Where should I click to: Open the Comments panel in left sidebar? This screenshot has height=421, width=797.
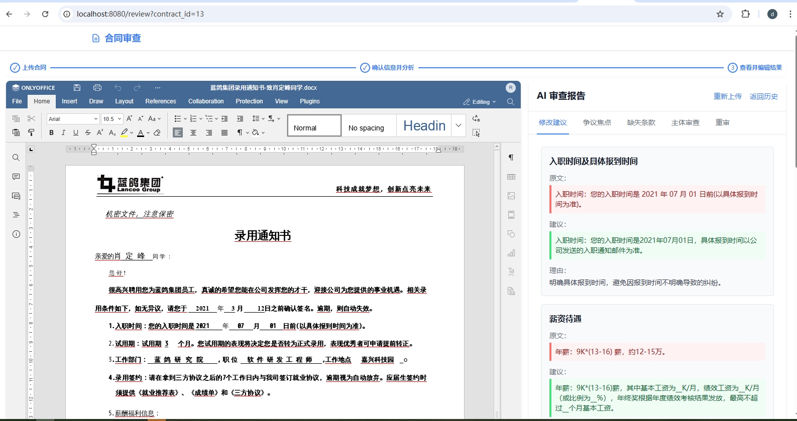coord(16,177)
